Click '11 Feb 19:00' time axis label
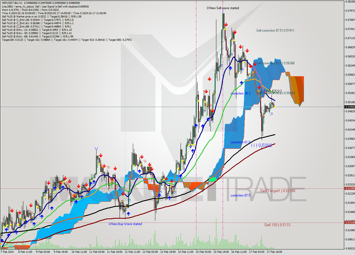Screen dimensions: 355x255 pos(114,252)
